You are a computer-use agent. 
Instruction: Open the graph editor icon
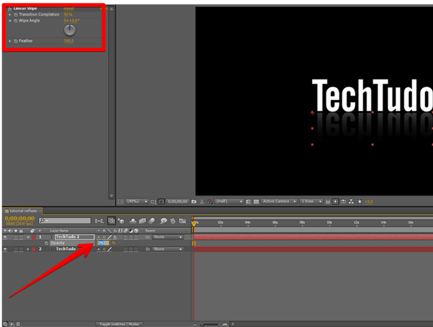(182, 221)
